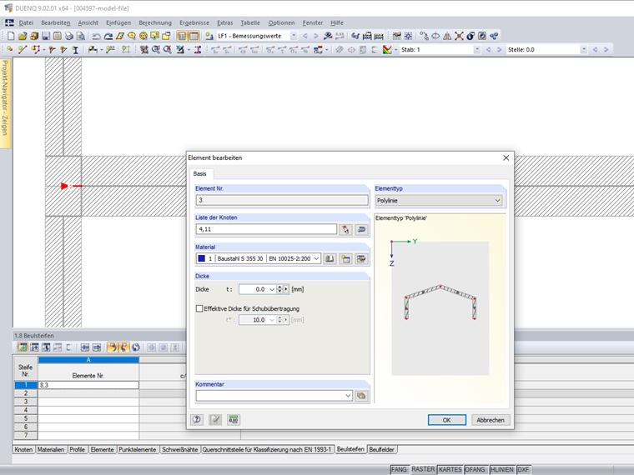
Task: Click the create new material icon
Action: (345, 258)
